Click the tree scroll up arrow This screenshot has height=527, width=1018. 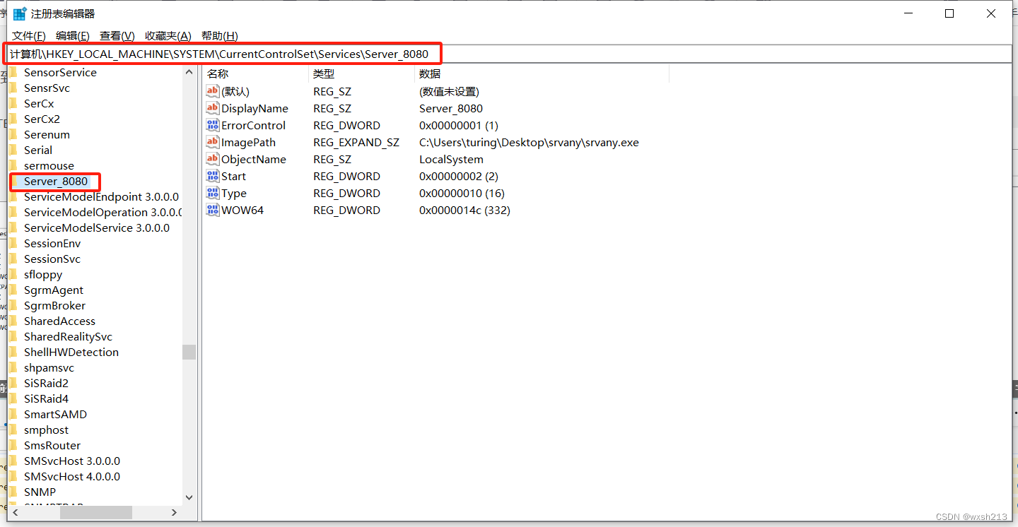(x=189, y=72)
